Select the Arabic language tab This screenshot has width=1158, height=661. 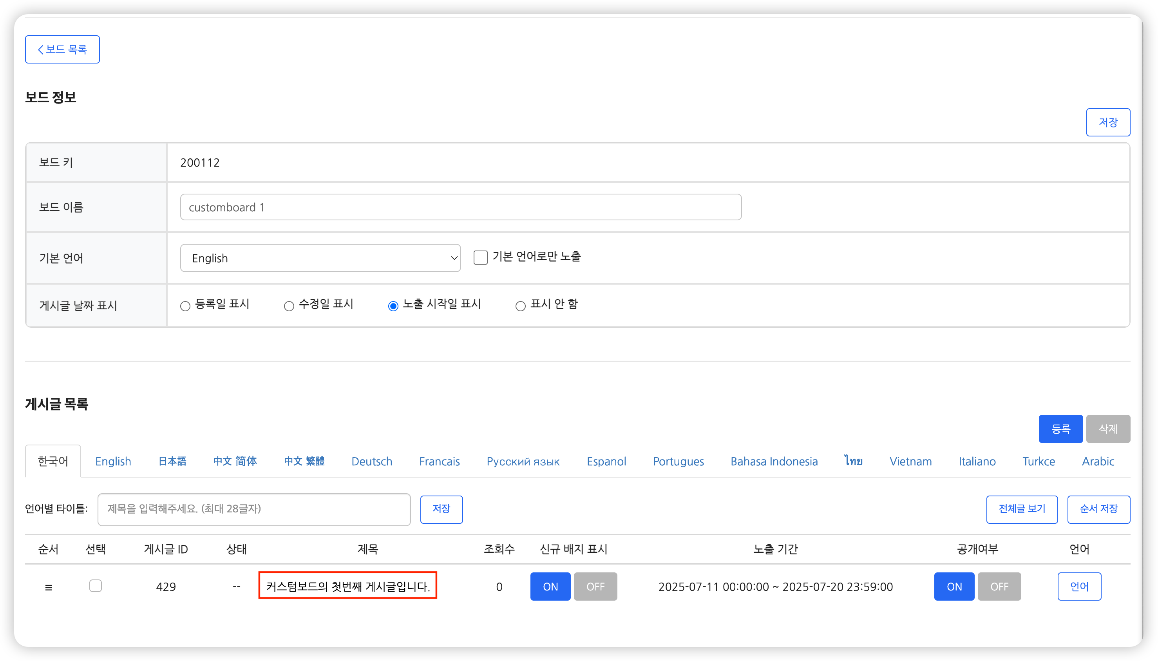[x=1098, y=461]
